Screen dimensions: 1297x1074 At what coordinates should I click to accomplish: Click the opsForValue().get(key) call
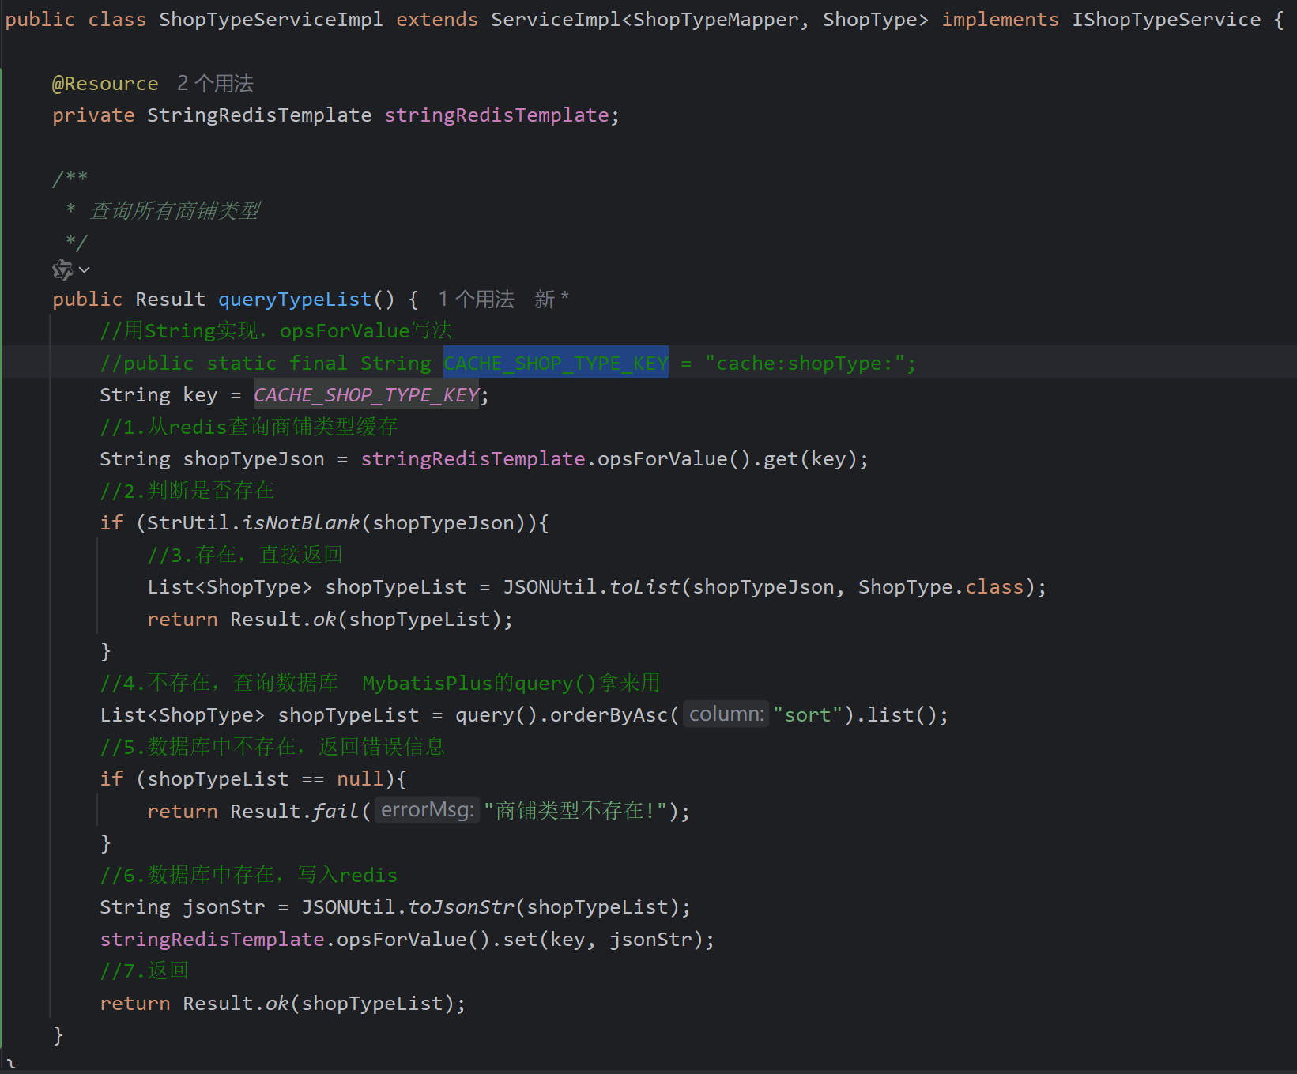point(726,459)
